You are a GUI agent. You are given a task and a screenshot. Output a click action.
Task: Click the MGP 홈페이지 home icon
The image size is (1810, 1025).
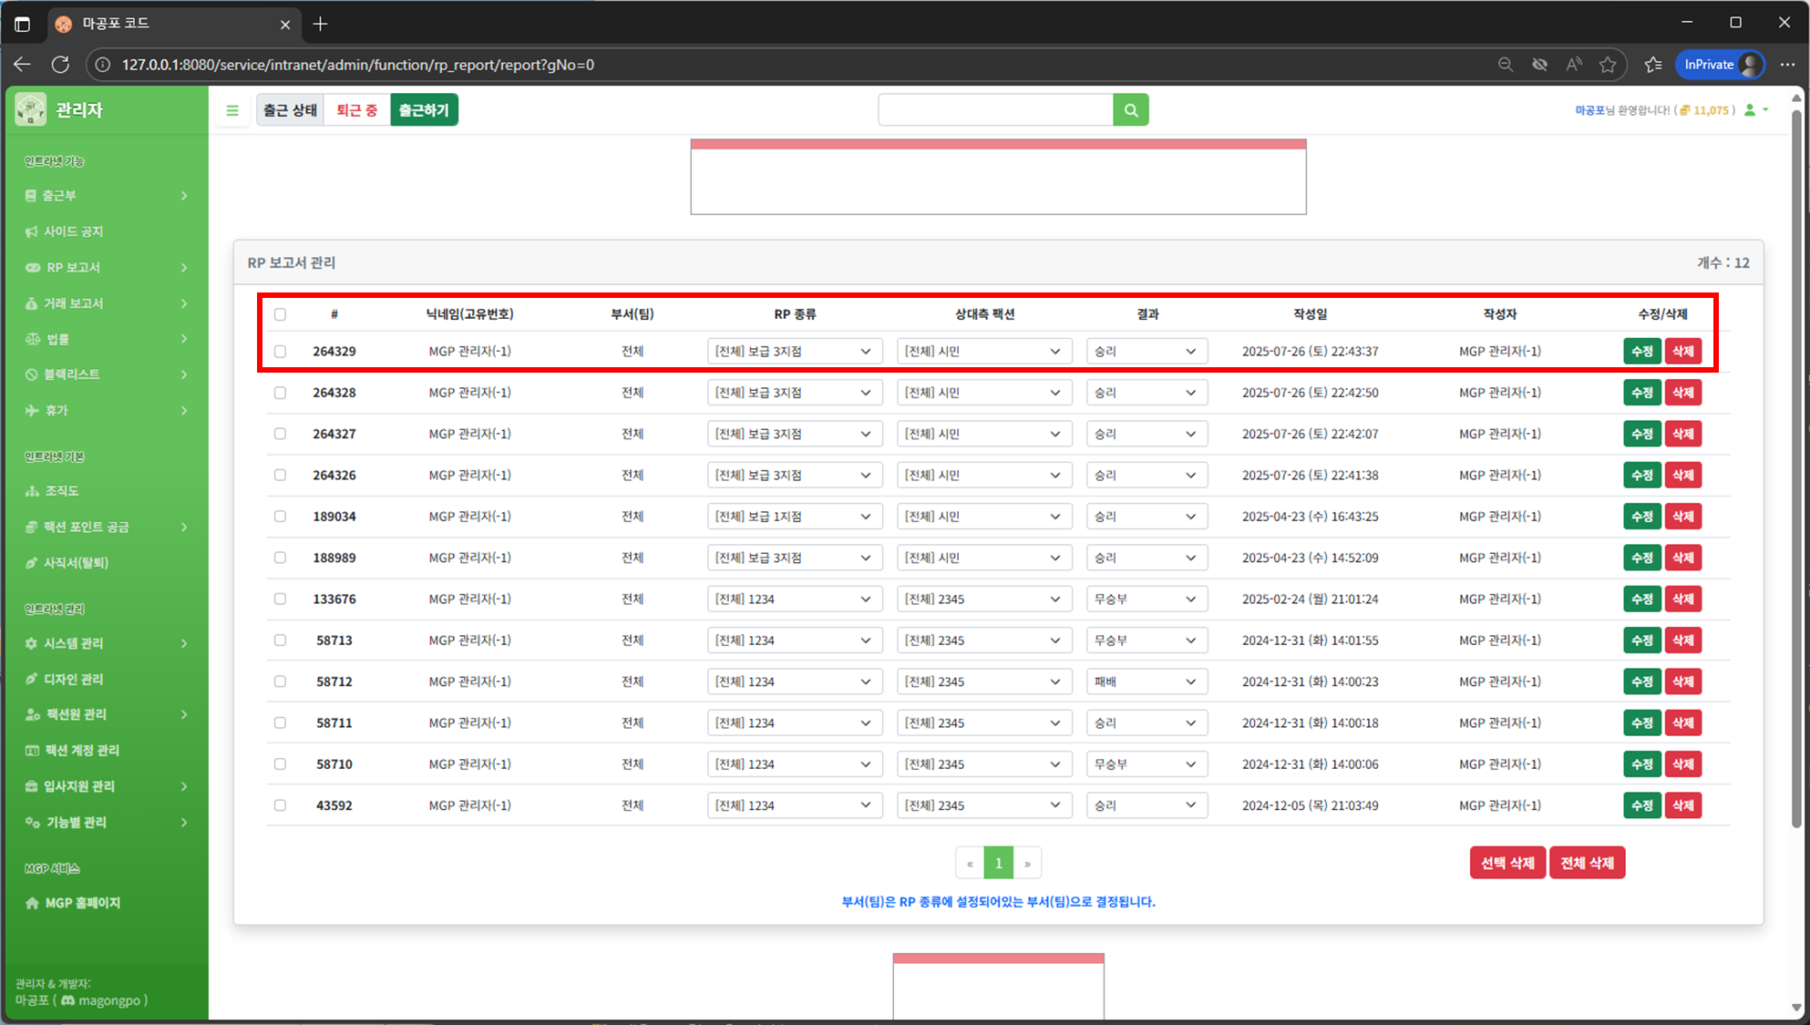tap(33, 903)
